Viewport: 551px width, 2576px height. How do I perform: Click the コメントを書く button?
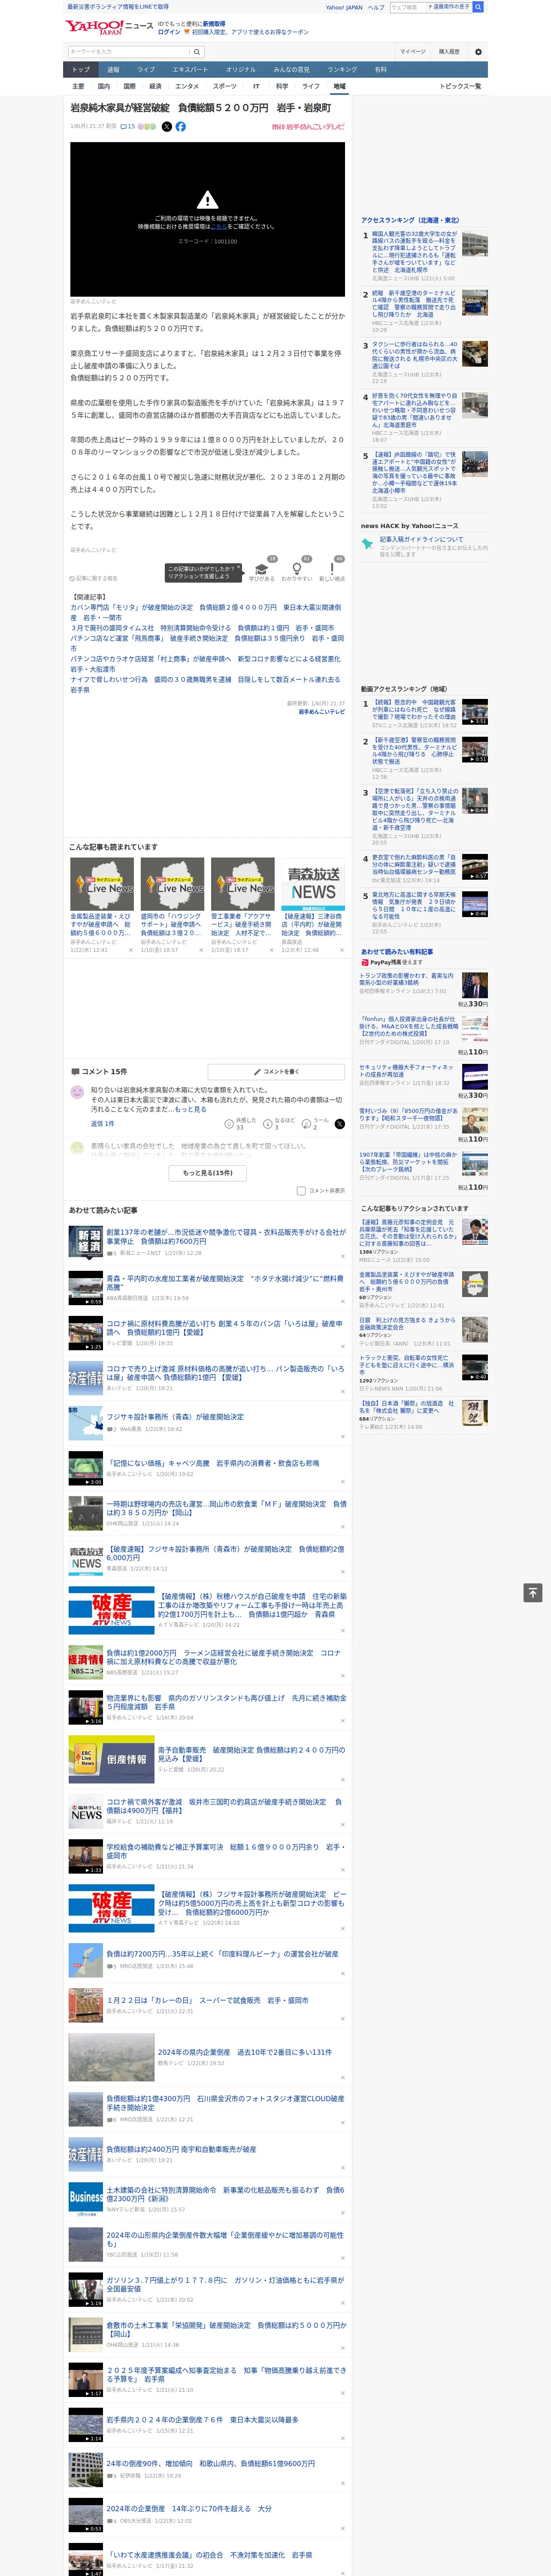click(x=276, y=1071)
